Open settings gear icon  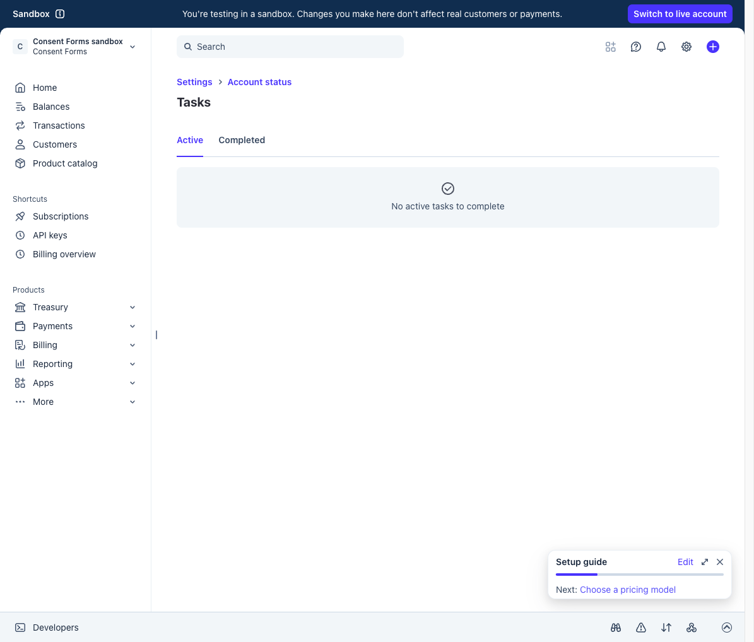(686, 47)
